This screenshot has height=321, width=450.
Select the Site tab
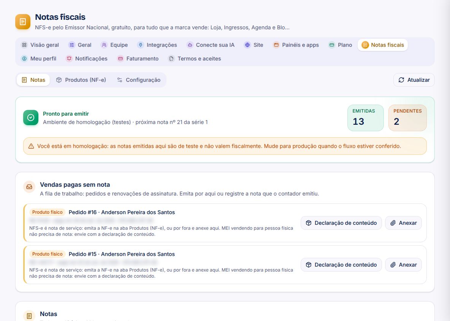pyautogui.click(x=254, y=45)
